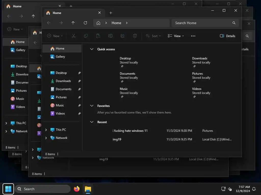Go up one level in front window
The width and height of the screenshot is (261, 195).
click(73, 23)
